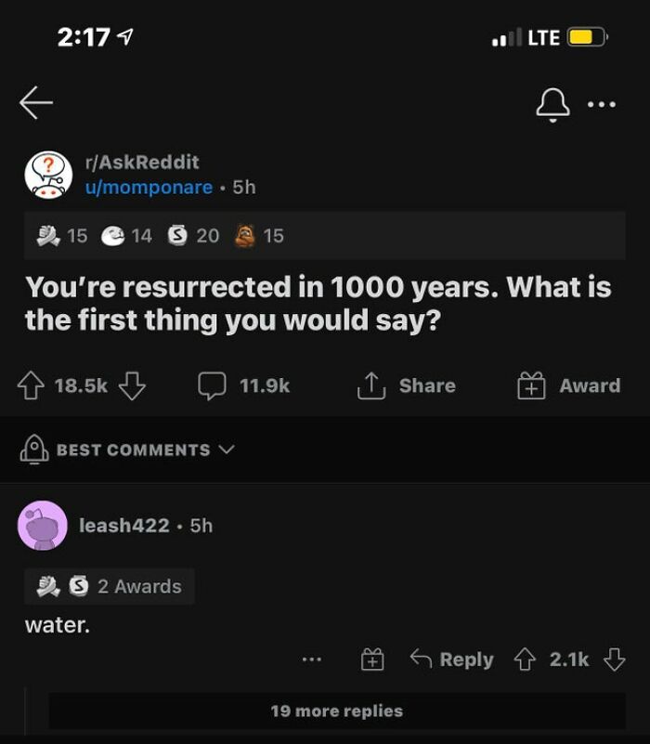Tap the rocket icon next to Best Comments
Screen dimensions: 650x744
[34, 450]
